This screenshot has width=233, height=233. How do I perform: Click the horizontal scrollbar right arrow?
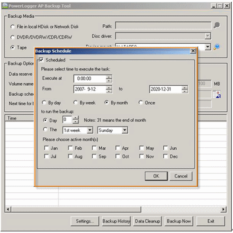[224, 209]
